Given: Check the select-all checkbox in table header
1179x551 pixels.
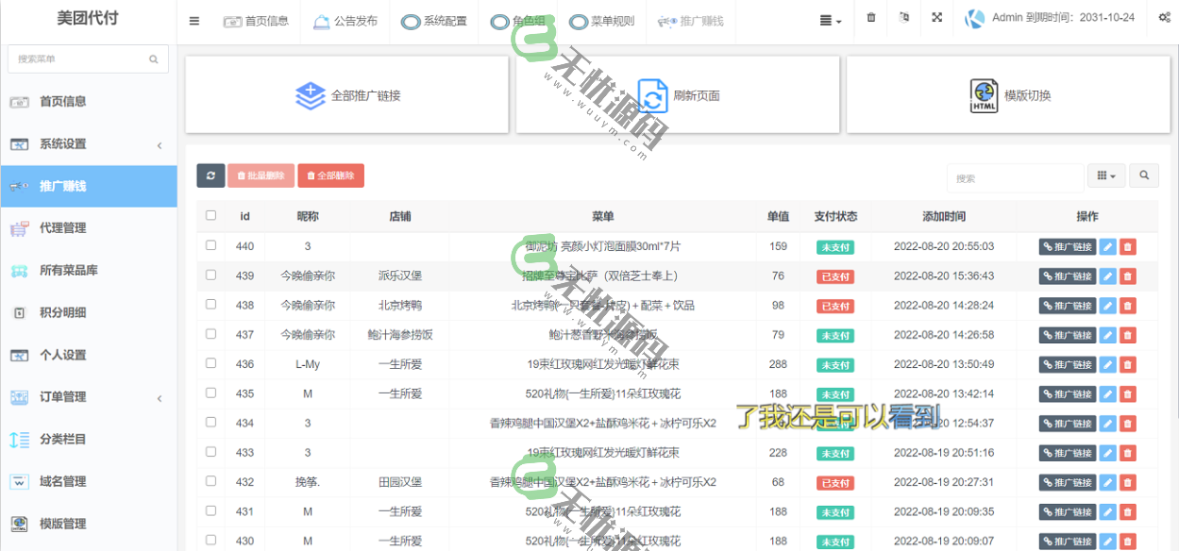Looking at the screenshot, I should click(211, 215).
